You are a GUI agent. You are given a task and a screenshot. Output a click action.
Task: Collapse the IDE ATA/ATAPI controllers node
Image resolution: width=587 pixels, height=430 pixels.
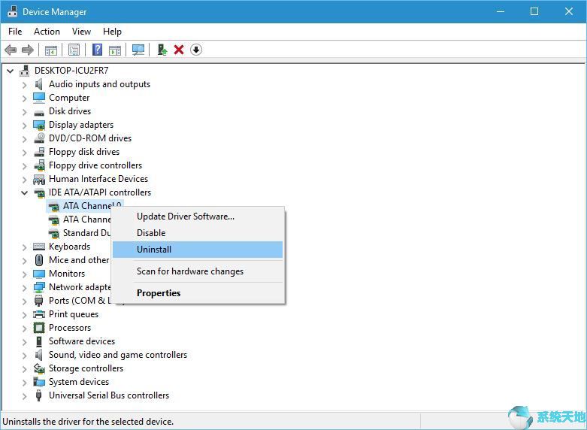tap(24, 192)
